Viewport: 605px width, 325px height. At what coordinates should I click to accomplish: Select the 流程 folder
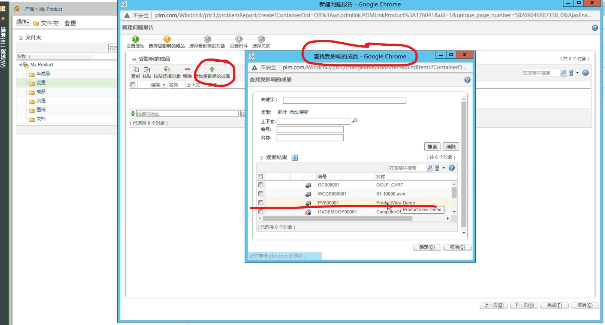[x=41, y=101]
